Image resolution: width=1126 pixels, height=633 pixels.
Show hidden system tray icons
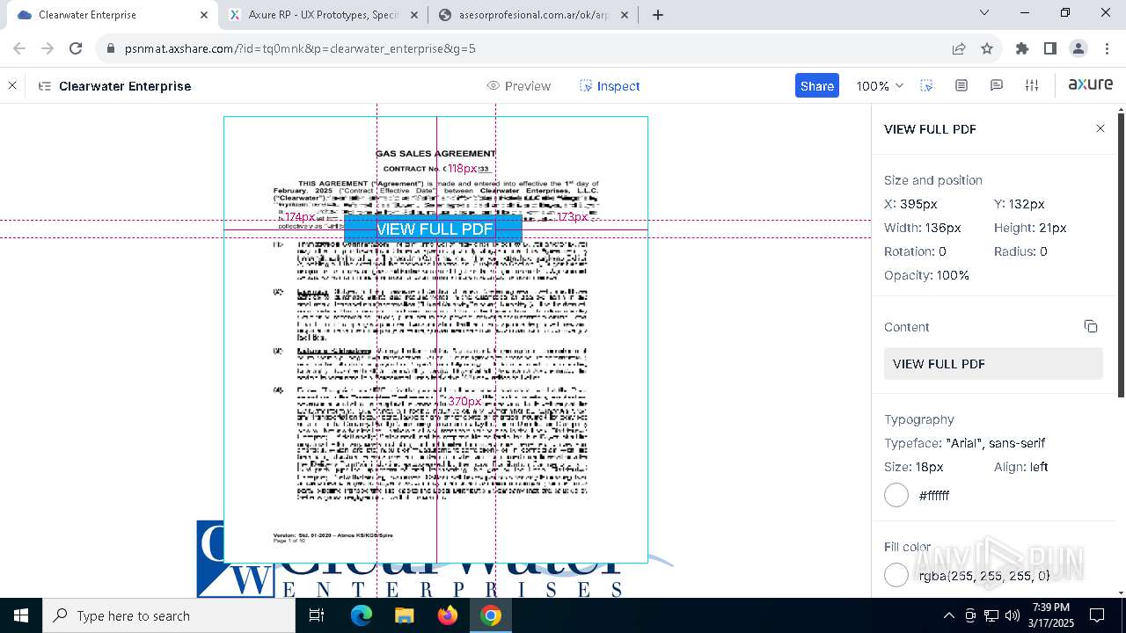tap(948, 615)
